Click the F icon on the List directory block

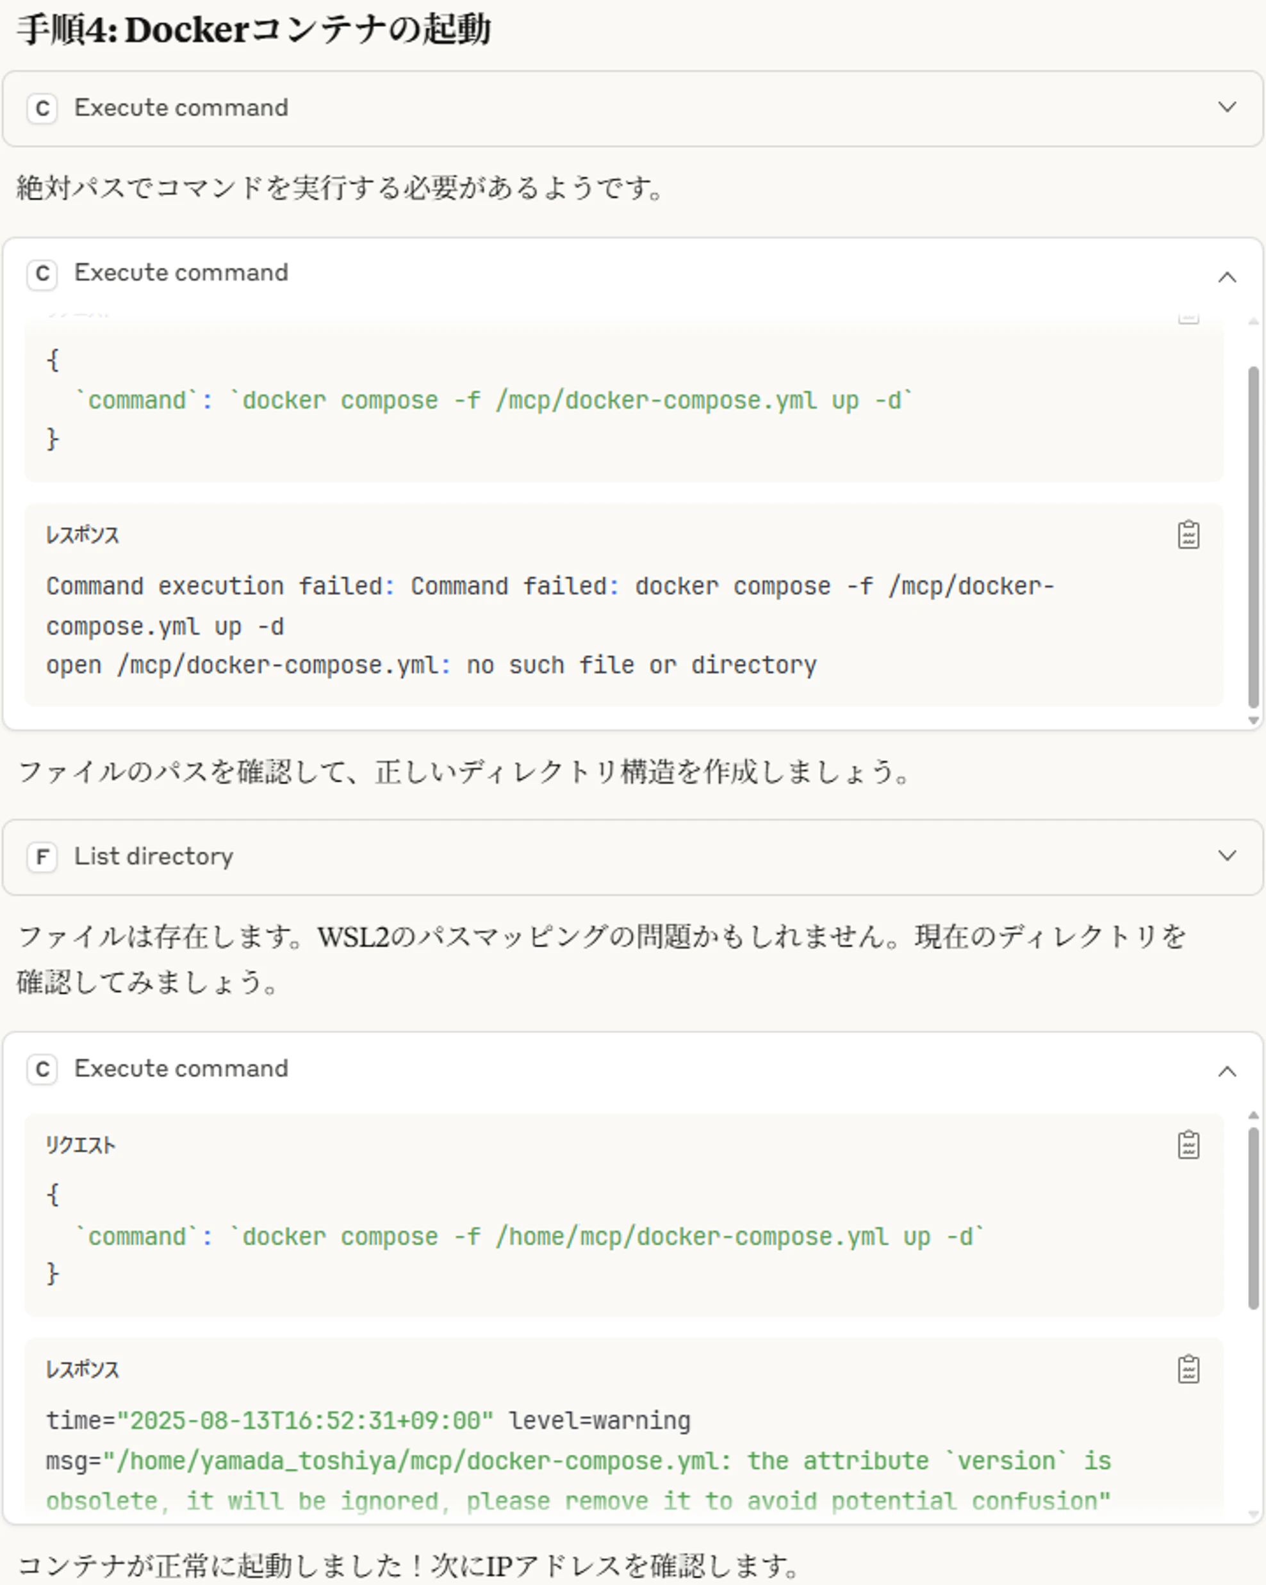pyautogui.click(x=43, y=858)
